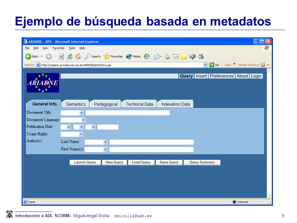The height and width of the screenshot is (223, 297).
Task: Open the Edit menu
Action: 36,48
